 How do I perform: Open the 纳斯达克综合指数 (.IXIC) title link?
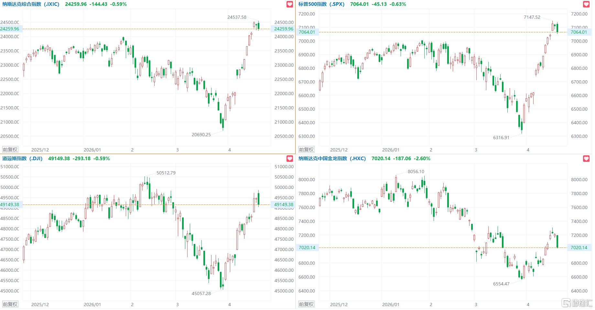(x=31, y=4)
